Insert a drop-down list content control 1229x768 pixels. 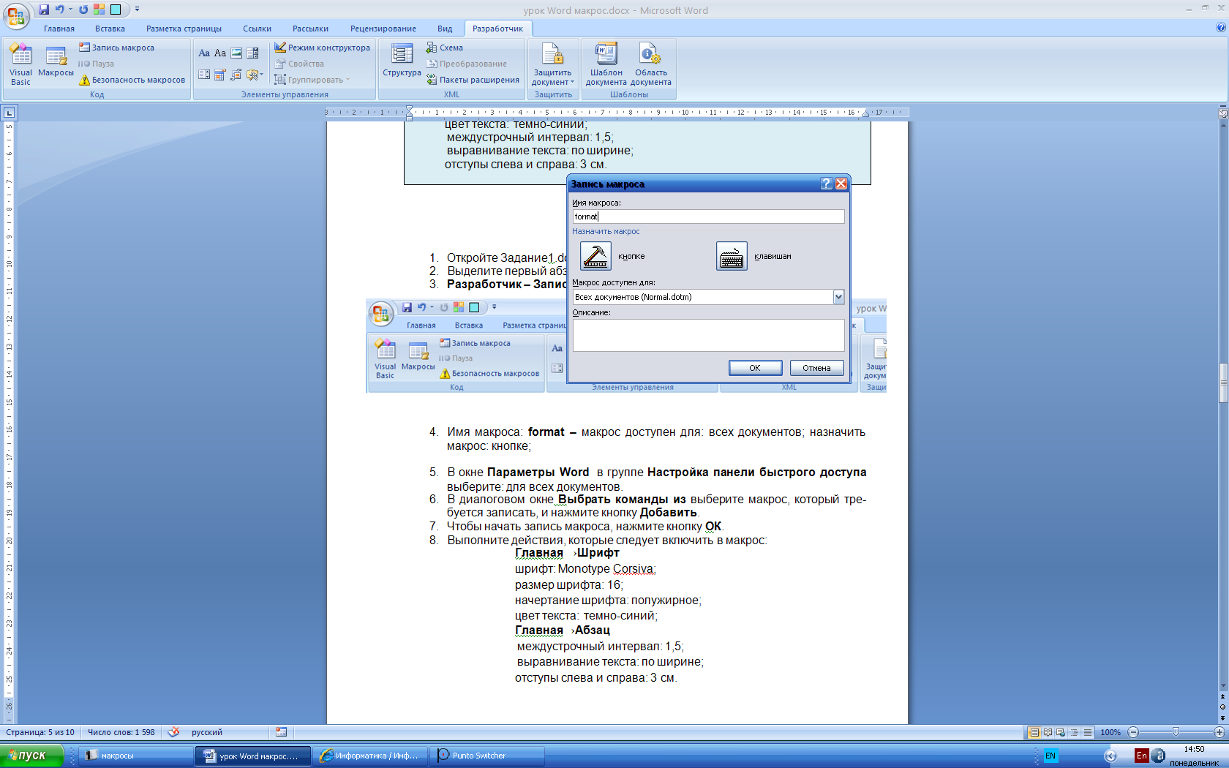point(204,75)
